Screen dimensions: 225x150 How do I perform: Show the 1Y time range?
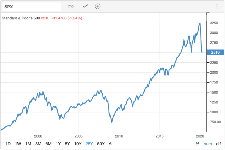59,144
